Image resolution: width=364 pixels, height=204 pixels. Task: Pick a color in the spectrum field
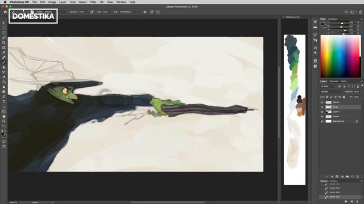tap(340, 57)
